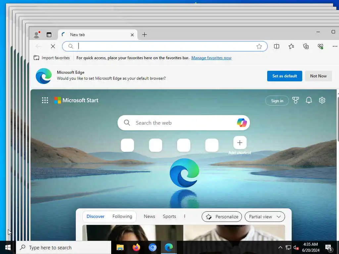Click the address bar field

tap(165, 46)
